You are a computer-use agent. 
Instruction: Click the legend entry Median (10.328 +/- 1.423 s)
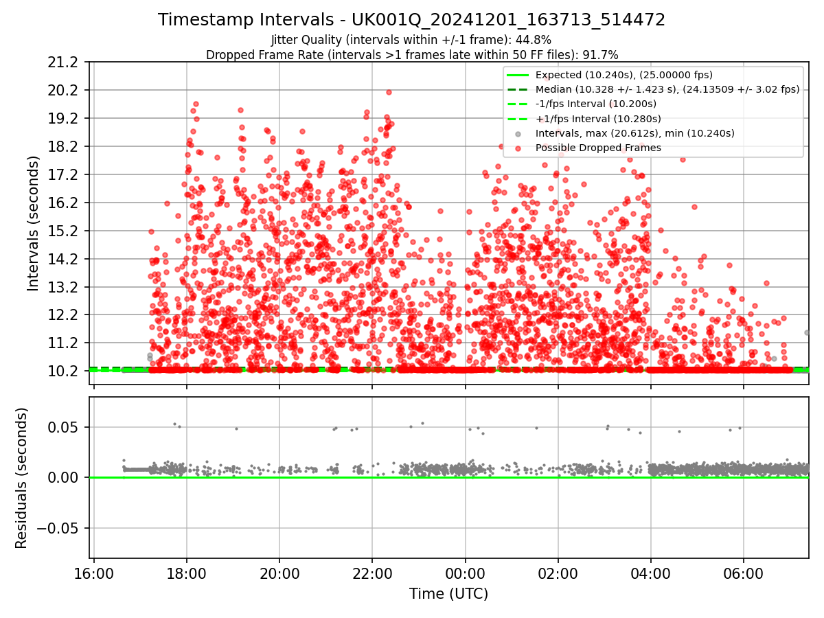[x=667, y=89]
